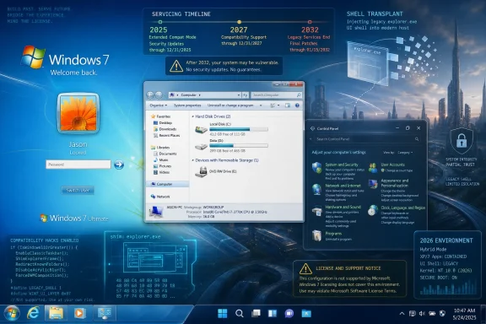Show hidden tray icons chevron
Viewport: 486px width, 324px height.
point(402,314)
